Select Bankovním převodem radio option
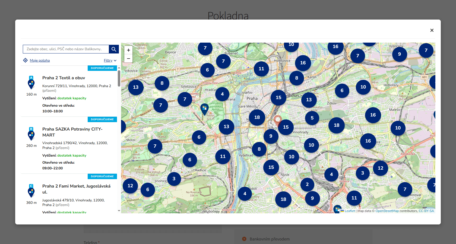 click(x=244, y=239)
